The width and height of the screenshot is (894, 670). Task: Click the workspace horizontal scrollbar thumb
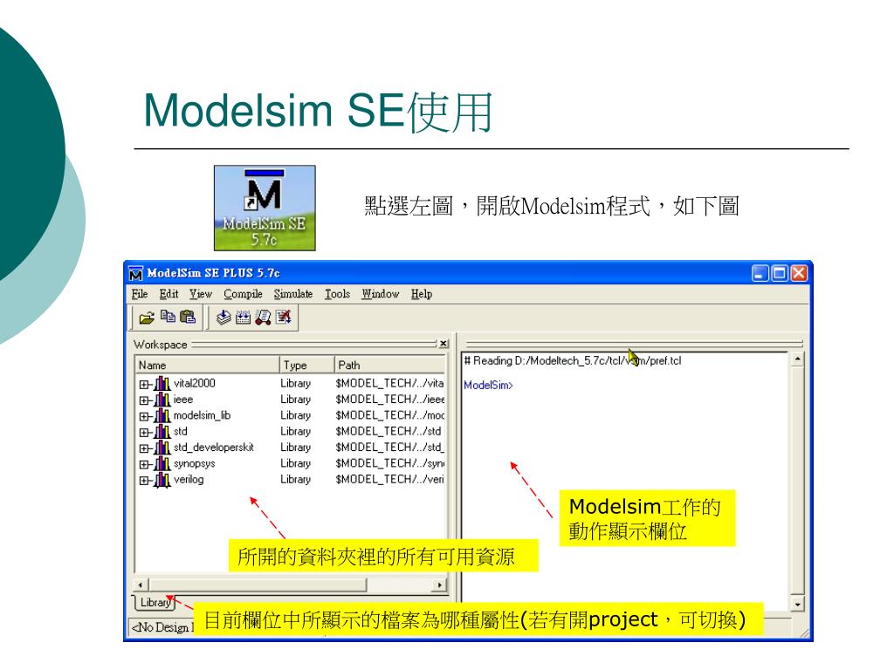click(258, 585)
